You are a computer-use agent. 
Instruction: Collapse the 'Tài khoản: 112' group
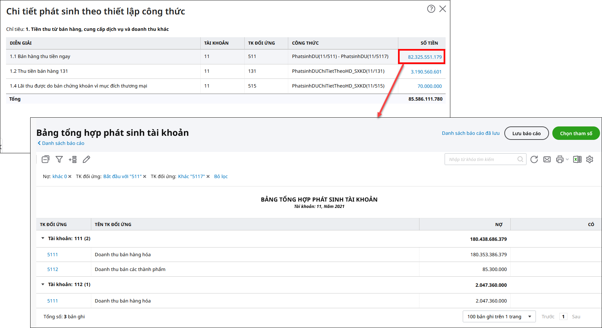pyautogui.click(x=43, y=284)
